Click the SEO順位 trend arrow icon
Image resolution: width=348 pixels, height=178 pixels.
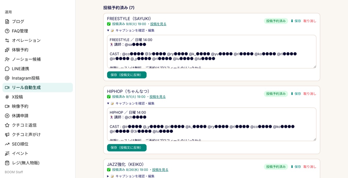click(x=7, y=144)
